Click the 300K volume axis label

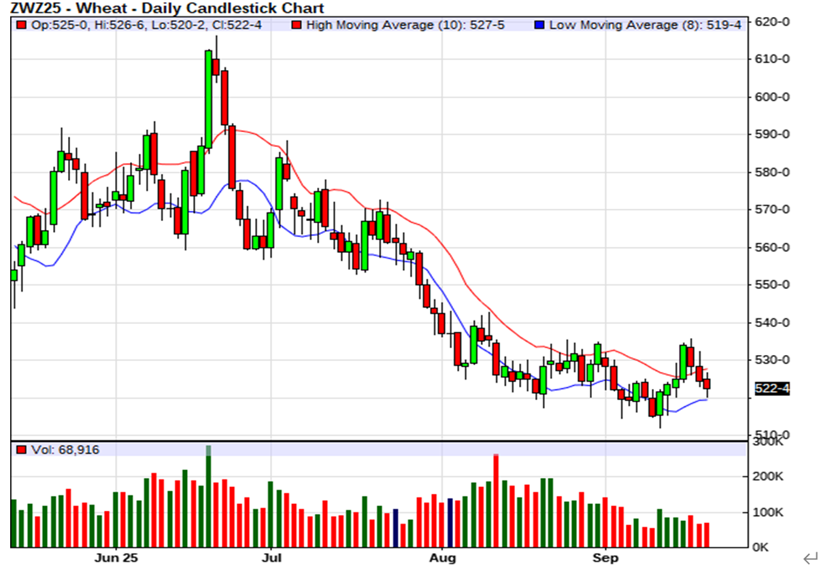coord(769,442)
